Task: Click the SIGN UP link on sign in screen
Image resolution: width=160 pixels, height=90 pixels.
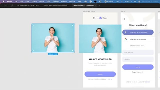Action: coord(147,82)
